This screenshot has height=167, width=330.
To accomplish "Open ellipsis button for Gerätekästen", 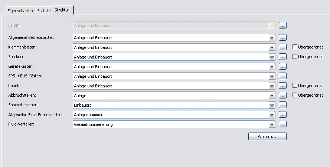I will coord(282,67).
